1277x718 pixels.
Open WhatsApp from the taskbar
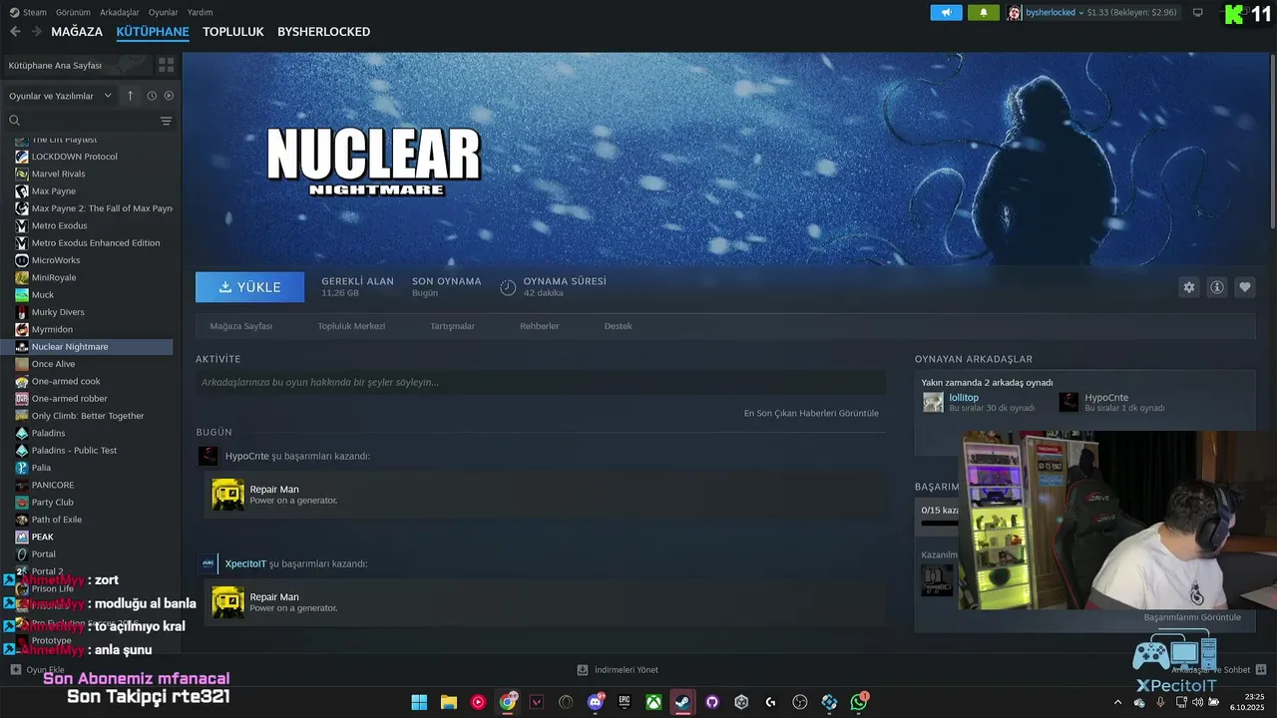coord(859,702)
